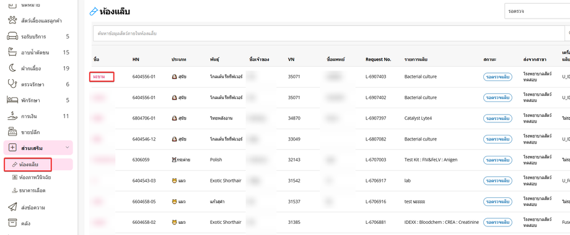The height and width of the screenshot is (235, 570).
Task: Click รอตรวจแล็บ status for L-6706881
Action: click(x=498, y=222)
